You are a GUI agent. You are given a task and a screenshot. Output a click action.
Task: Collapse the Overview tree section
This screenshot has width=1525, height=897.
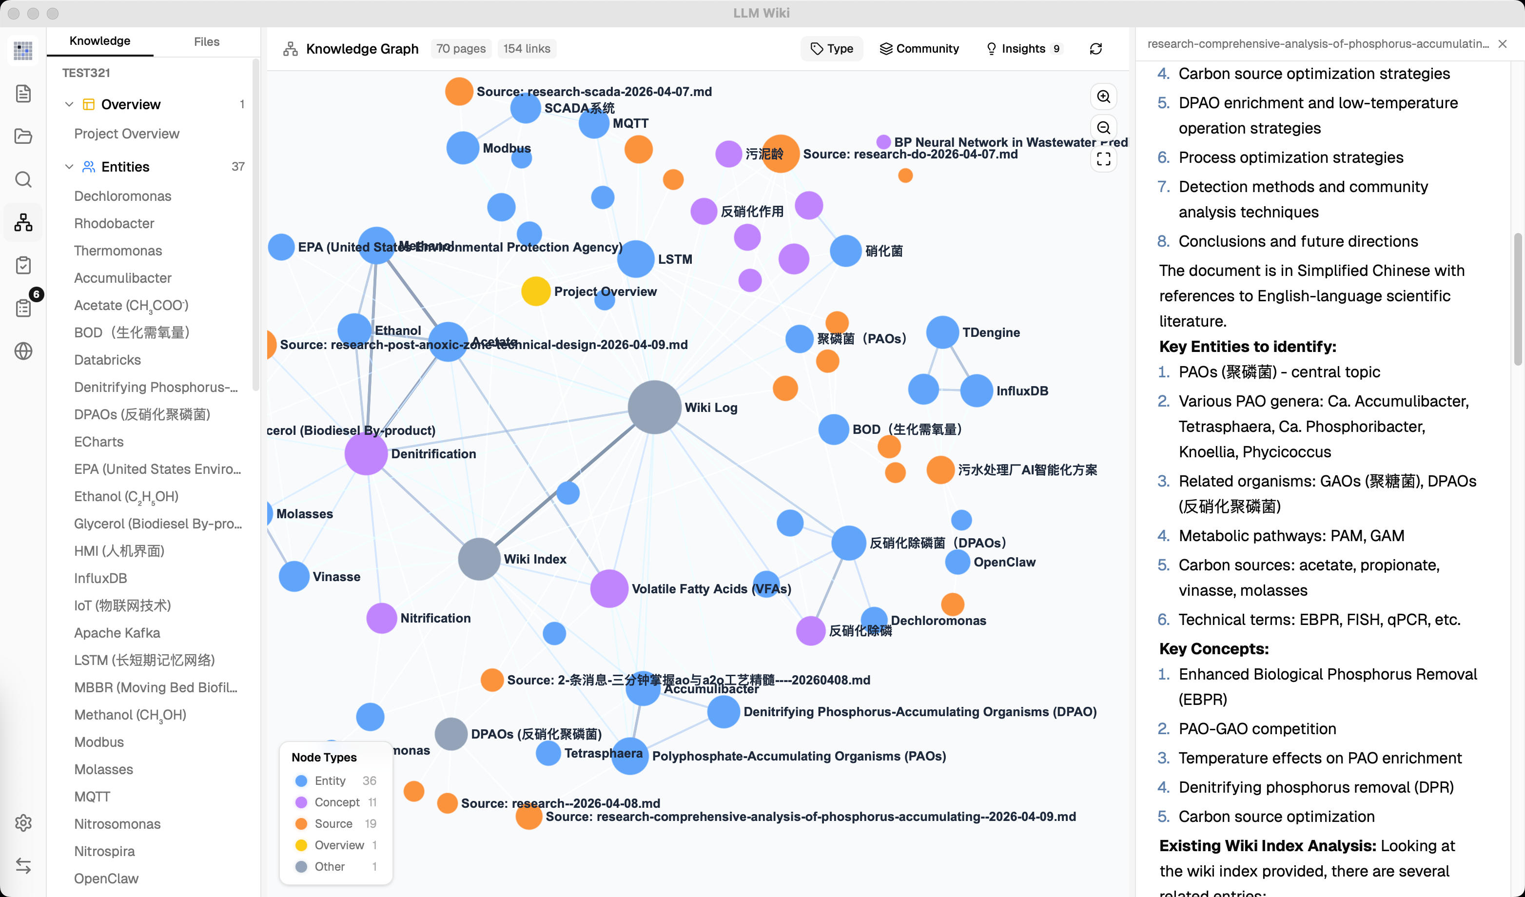pos(69,104)
